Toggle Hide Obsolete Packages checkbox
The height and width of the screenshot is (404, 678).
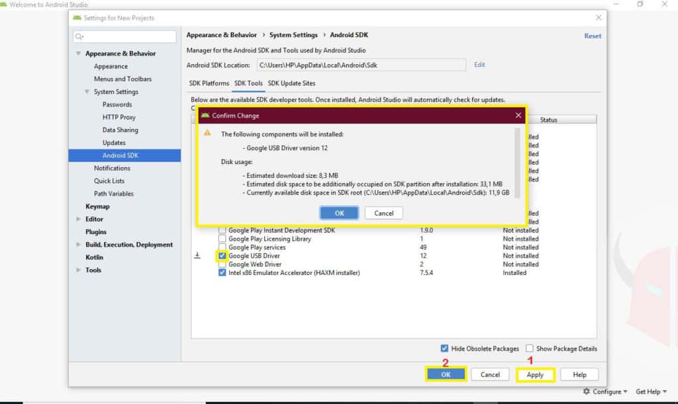[444, 348]
